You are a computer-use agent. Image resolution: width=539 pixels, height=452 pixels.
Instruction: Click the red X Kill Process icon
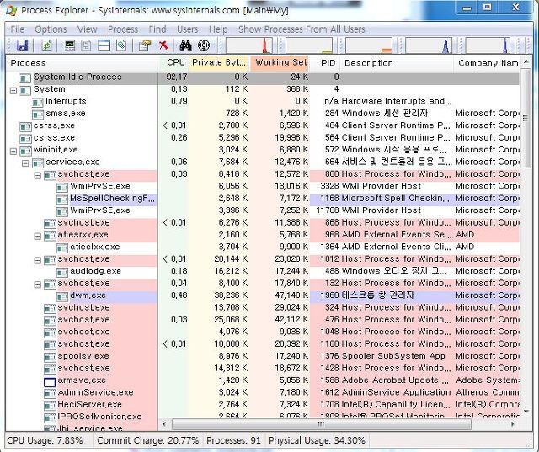point(163,45)
